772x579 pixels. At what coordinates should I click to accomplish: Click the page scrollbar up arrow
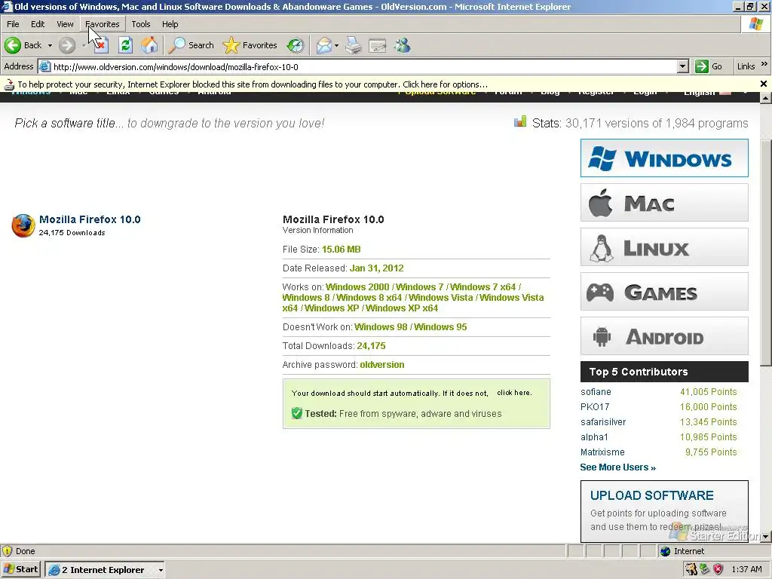pos(765,98)
